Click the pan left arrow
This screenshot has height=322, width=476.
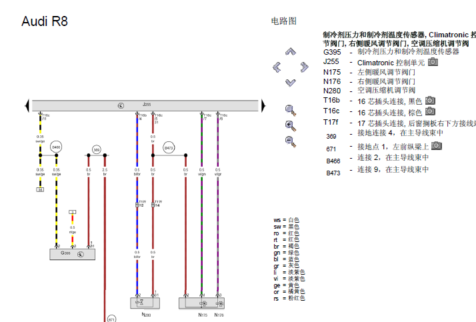pyautogui.click(x=277, y=67)
